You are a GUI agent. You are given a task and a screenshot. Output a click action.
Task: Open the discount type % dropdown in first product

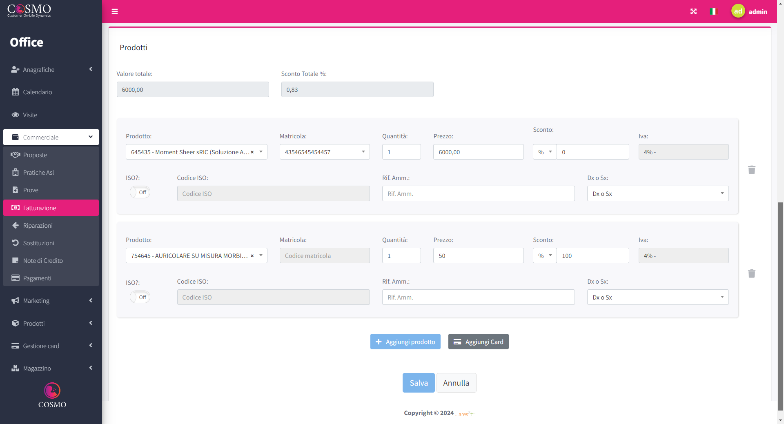pos(545,152)
